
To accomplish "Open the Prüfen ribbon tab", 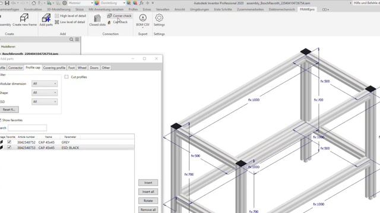I will 133,9.
